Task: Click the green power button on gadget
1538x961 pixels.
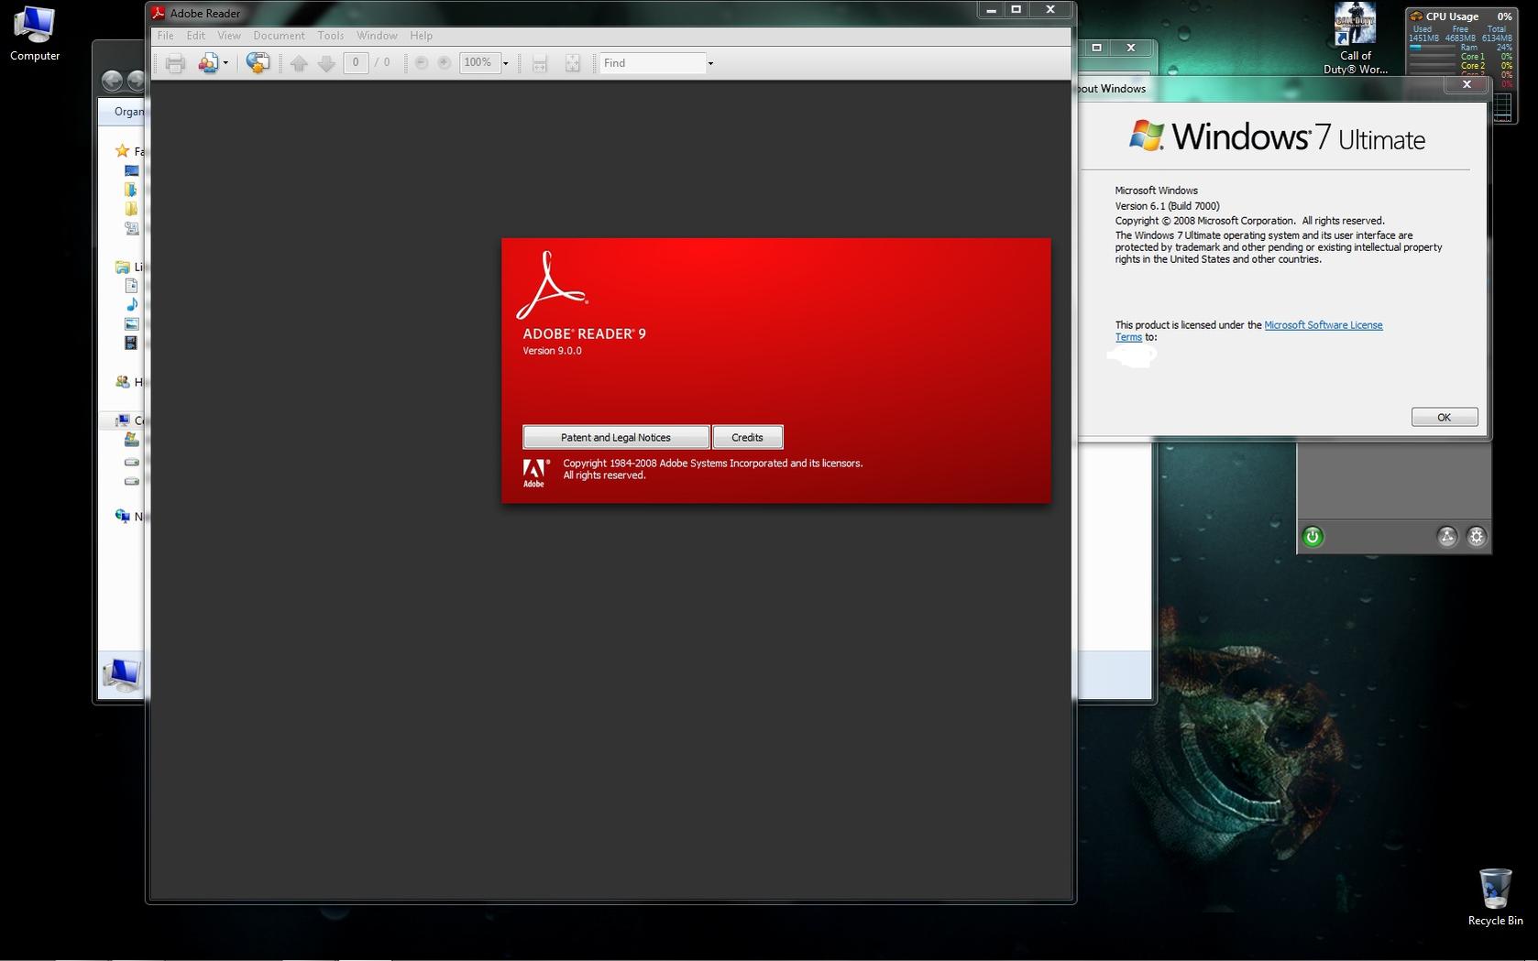Action: click(x=1313, y=537)
